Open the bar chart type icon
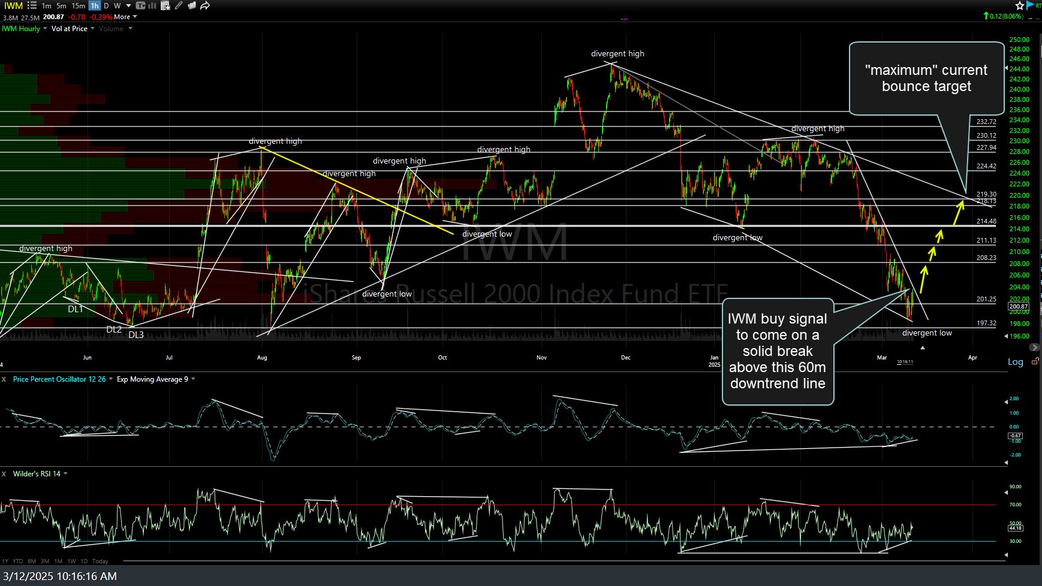This screenshot has width=1042, height=586. coord(152,5)
